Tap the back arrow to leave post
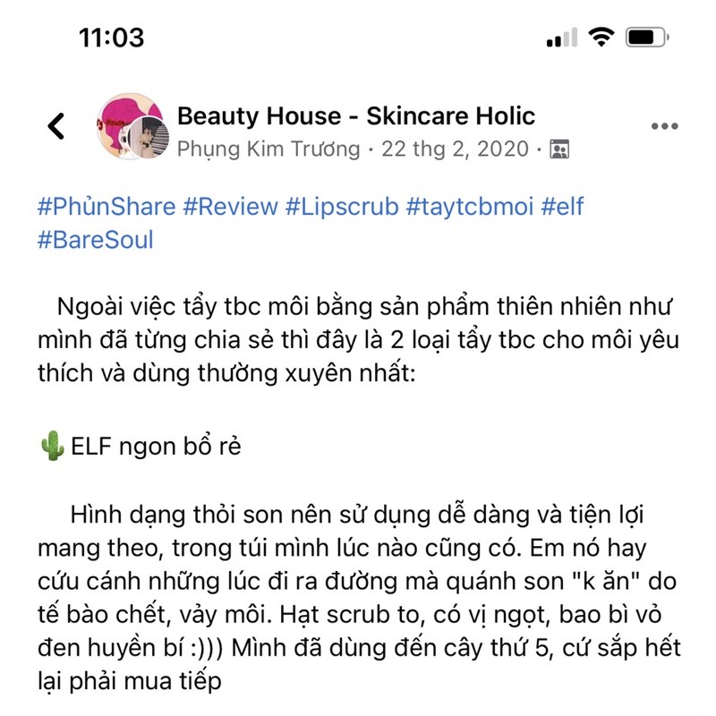 point(56,125)
